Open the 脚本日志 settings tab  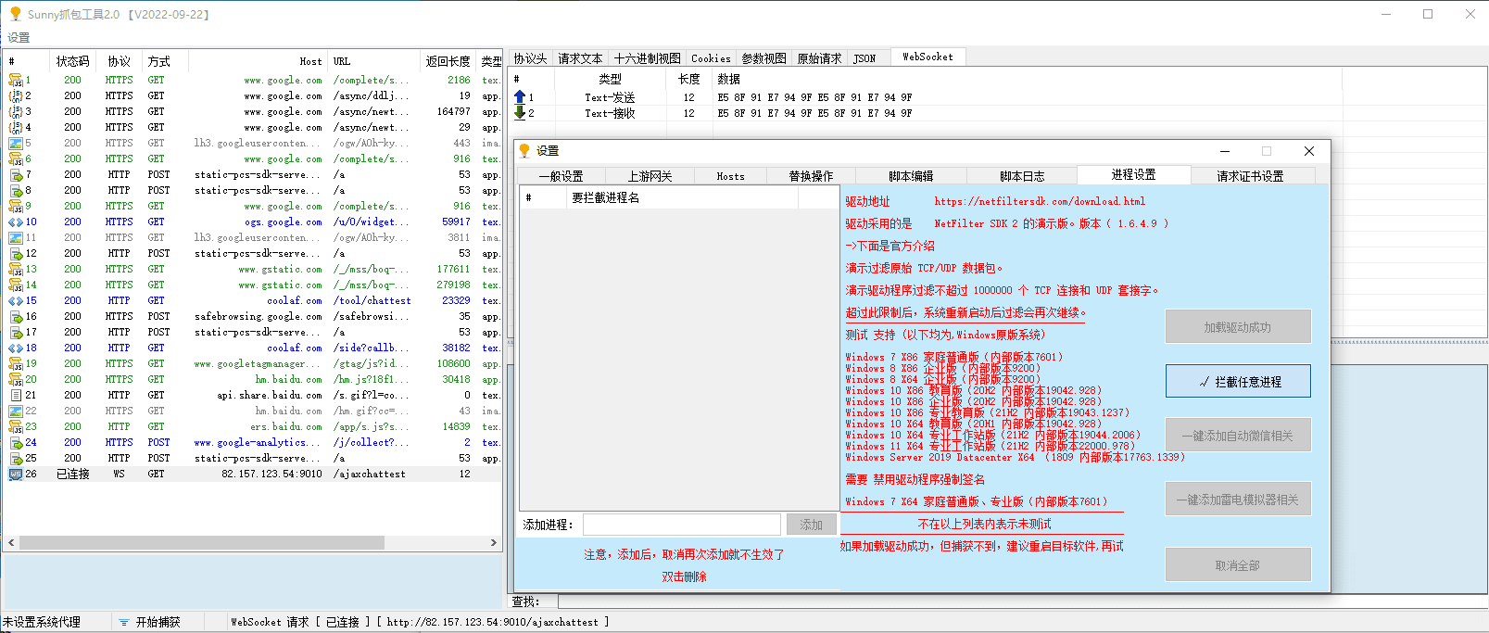click(x=1022, y=176)
